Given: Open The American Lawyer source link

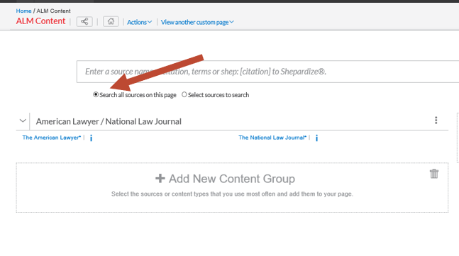Looking at the screenshot, I should (52, 138).
